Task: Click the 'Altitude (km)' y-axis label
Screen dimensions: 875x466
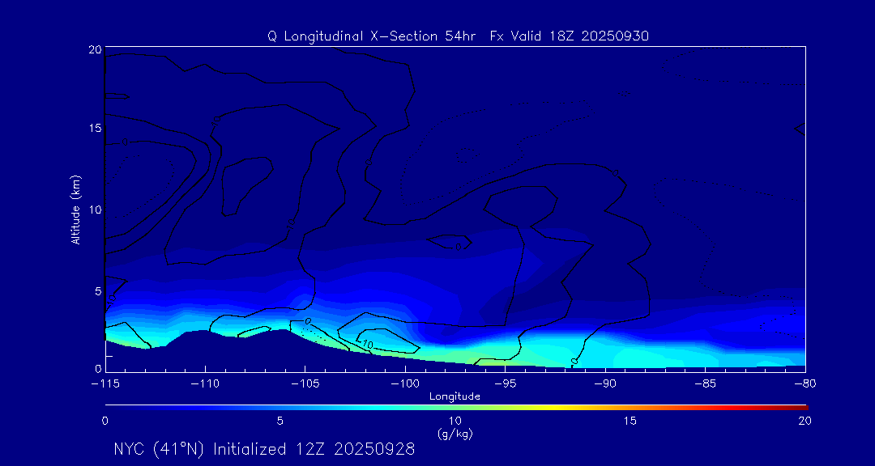Action: click(75, 209)
